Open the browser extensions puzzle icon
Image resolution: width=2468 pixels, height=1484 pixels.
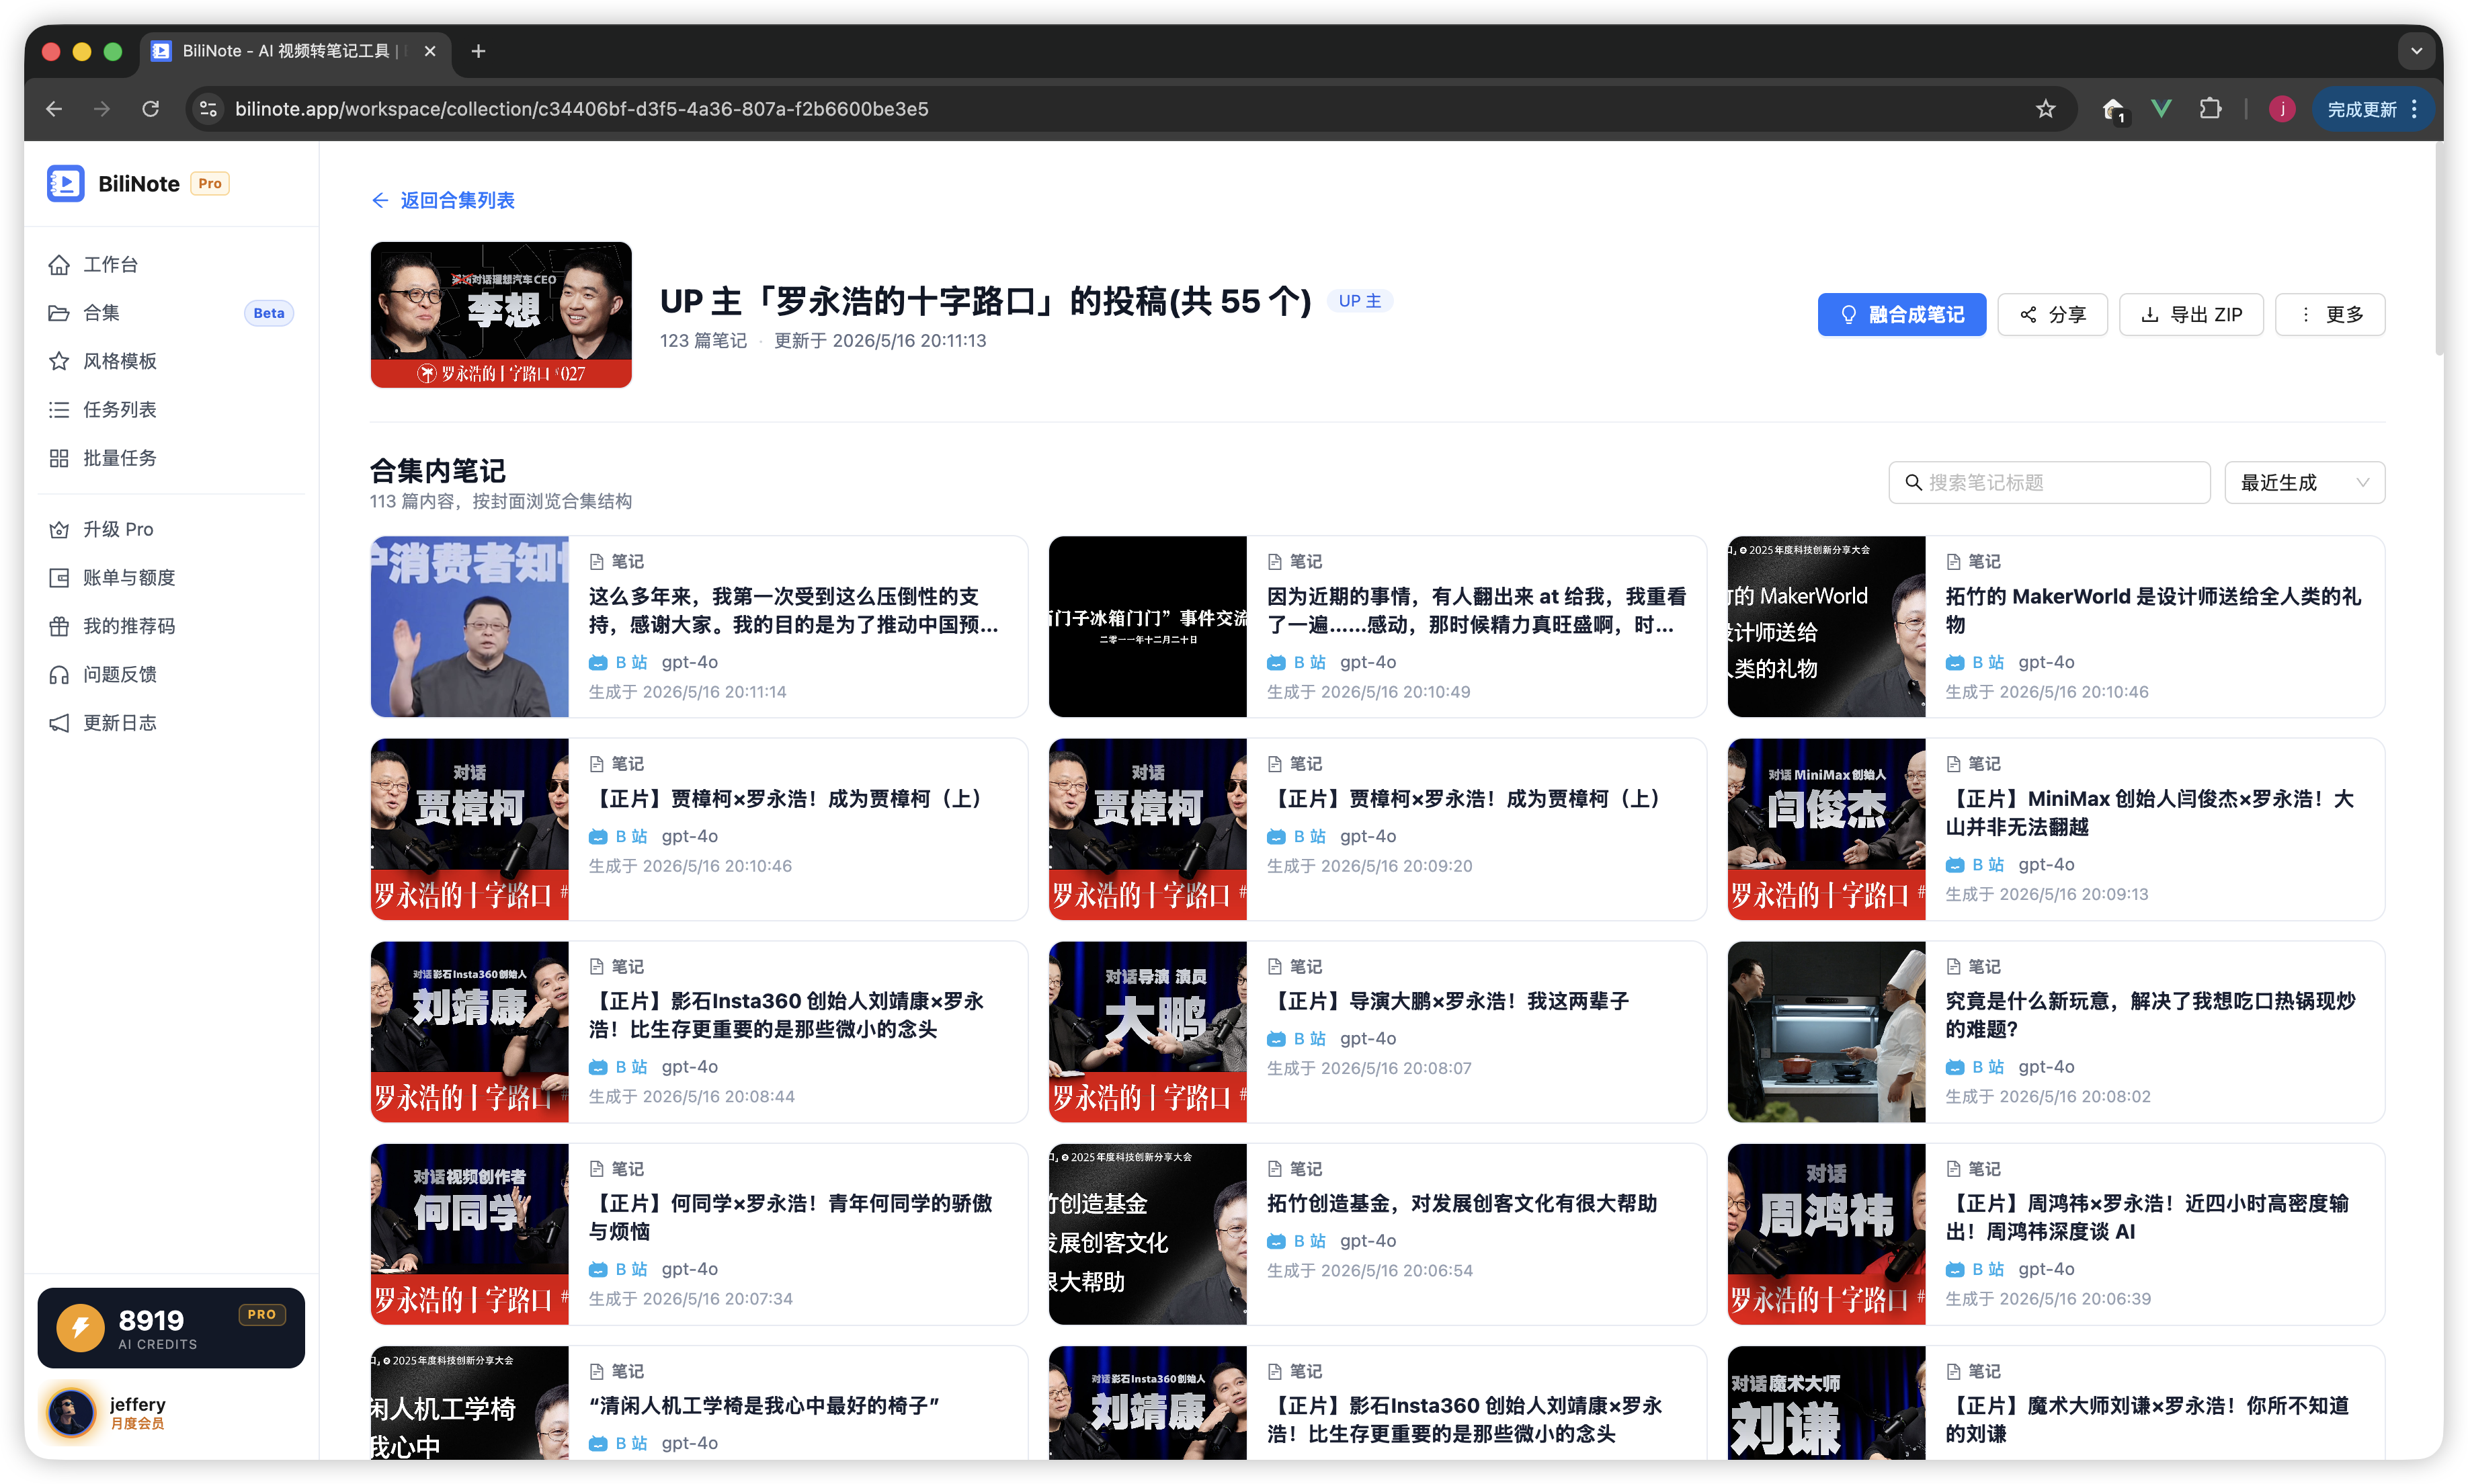pyautogui.click(x=2210, y=109)
